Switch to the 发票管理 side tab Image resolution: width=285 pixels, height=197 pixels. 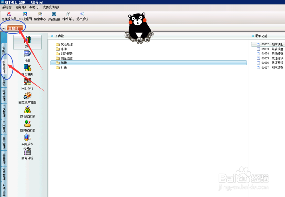pyautogui.click(x=4, y=174)
